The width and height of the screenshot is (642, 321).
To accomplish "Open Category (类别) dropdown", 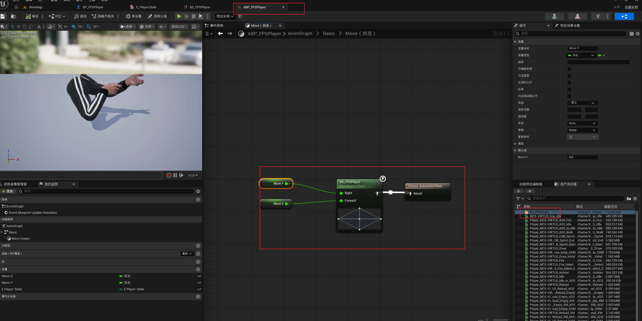I will point(582,103).
